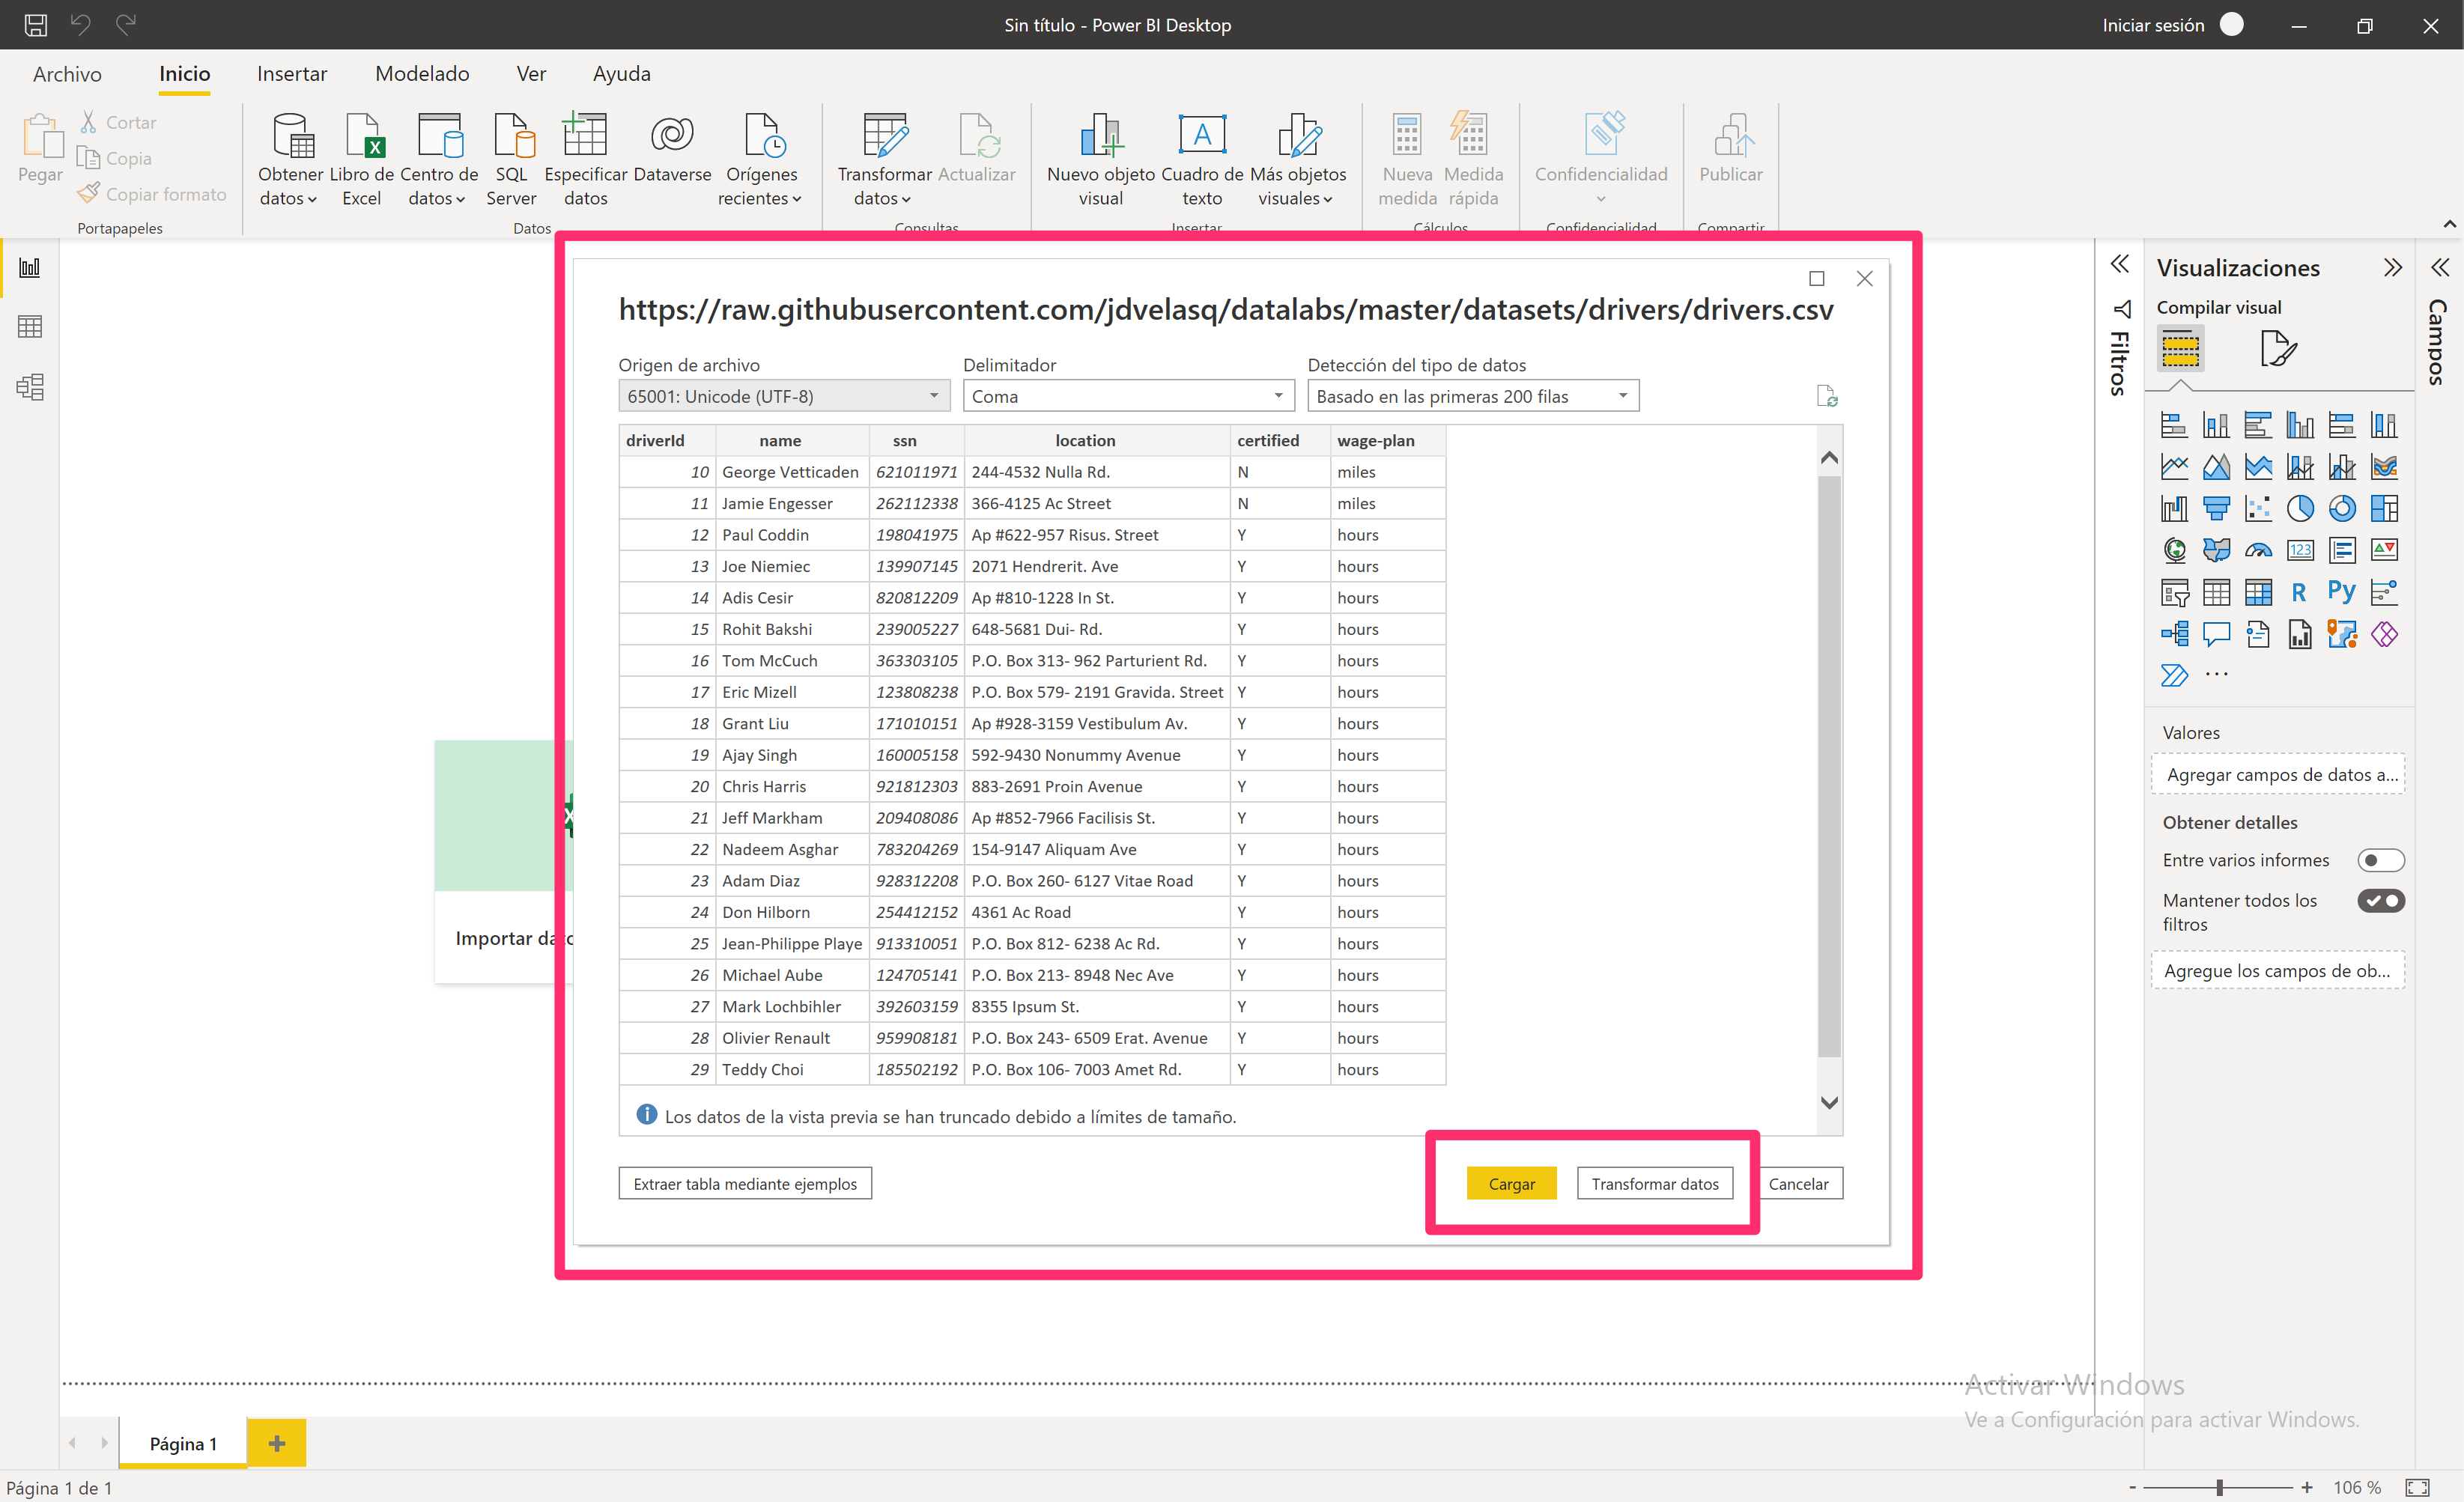Switch to data table view icon
The image size is (2464, 1502).
[30, 327]
